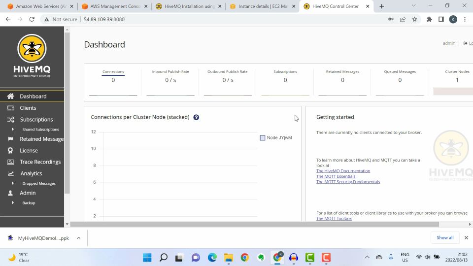This screenshot has height=266, width=473.
Task: Open MyHiveMQDemo ppk download options arrow
Action: click(79, 238)
